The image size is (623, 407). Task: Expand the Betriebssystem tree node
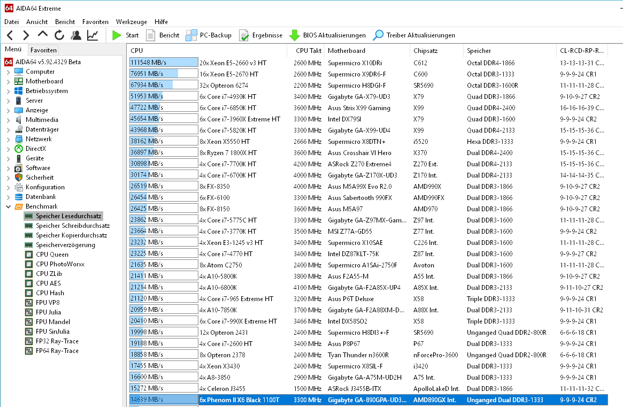click(9, 91)
